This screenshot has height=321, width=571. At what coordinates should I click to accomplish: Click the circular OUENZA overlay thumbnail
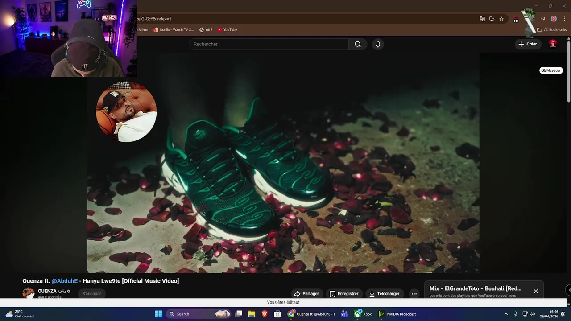click(x=126, y=111)
